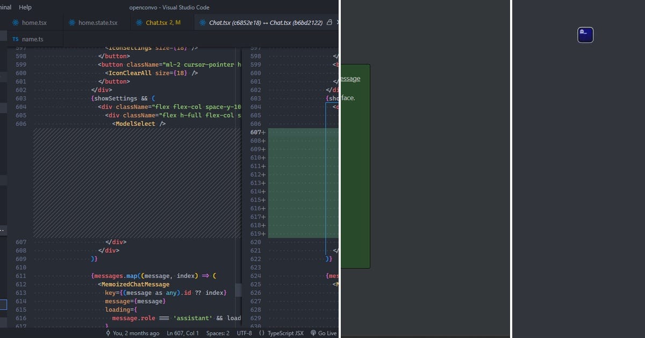
Task: Click 'Ln 607, Col 1' to go to line
Action: pos(182,333)
